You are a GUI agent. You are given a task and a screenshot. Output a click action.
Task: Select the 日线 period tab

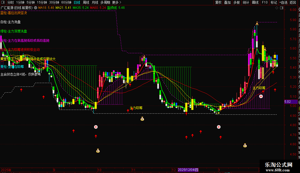(77, 2)
